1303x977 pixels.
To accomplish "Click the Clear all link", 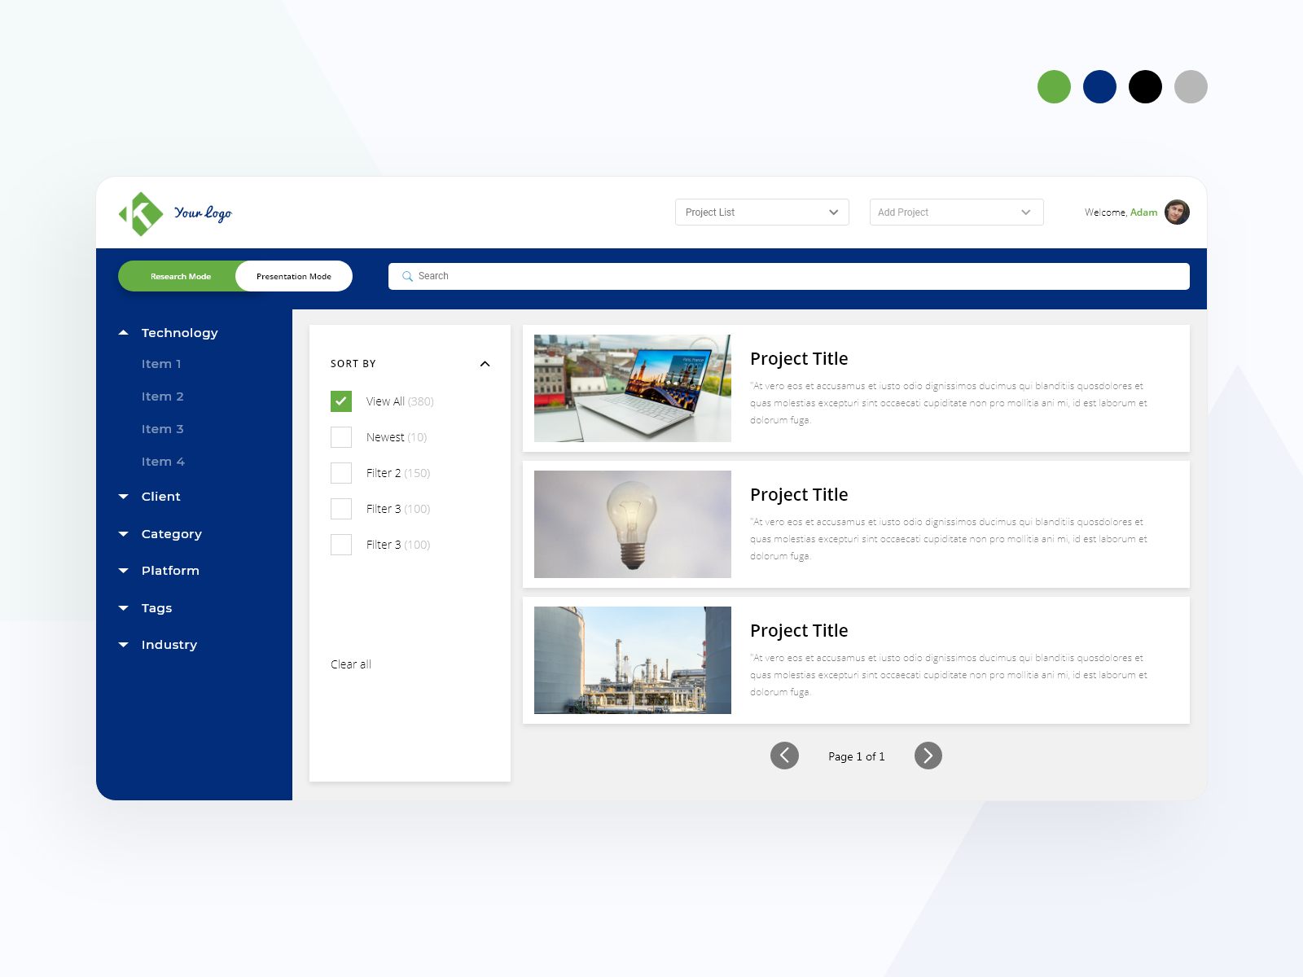I will click(x=350, y=664).
